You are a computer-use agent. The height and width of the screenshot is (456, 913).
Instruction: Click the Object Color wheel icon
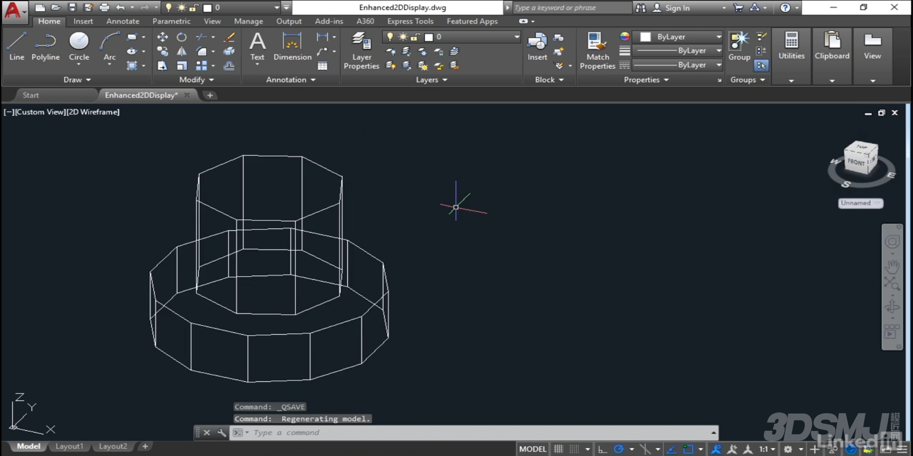click(x=625, y=37)
